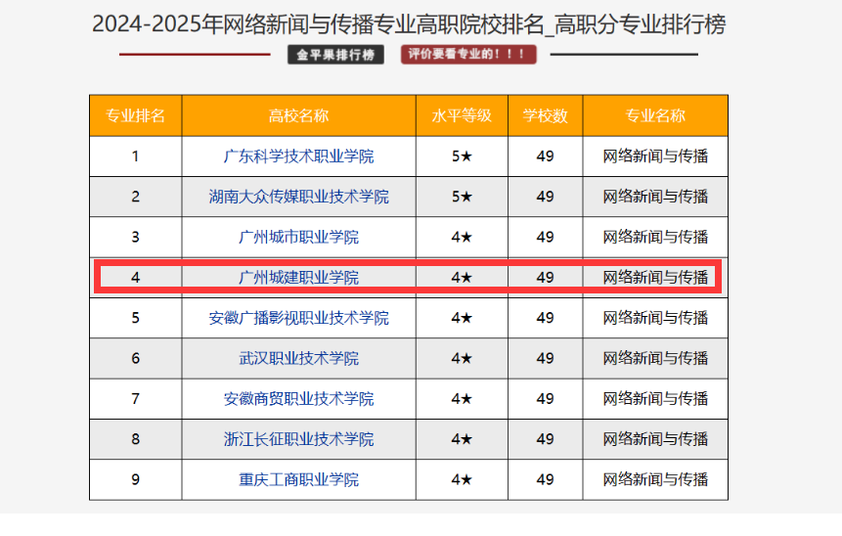Select the 水平等级 column header

pos(462,115)
